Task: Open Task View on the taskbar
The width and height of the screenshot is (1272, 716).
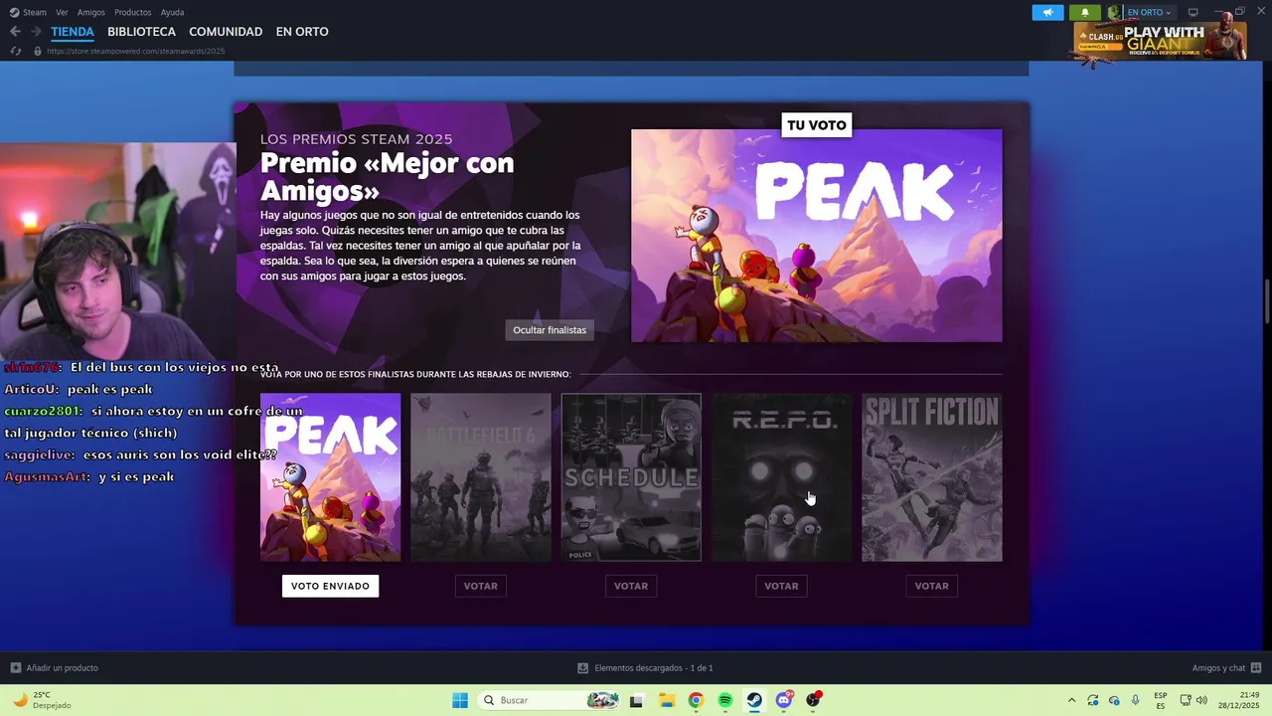Action: [636, 700]
